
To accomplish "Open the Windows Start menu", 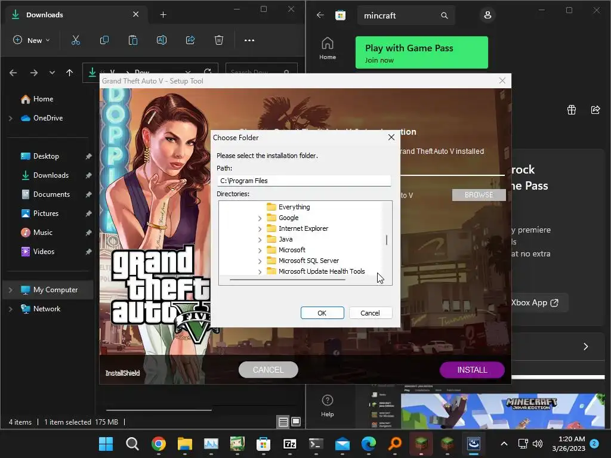I will coord(106,444).
